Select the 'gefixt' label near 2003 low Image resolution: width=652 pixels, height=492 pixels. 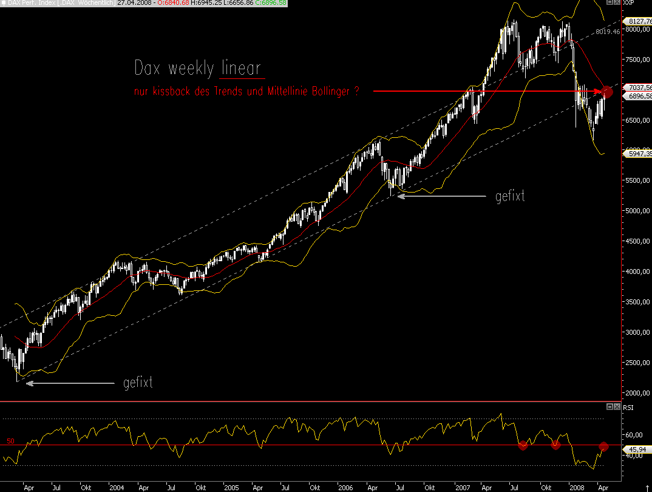tap(138, 382)
